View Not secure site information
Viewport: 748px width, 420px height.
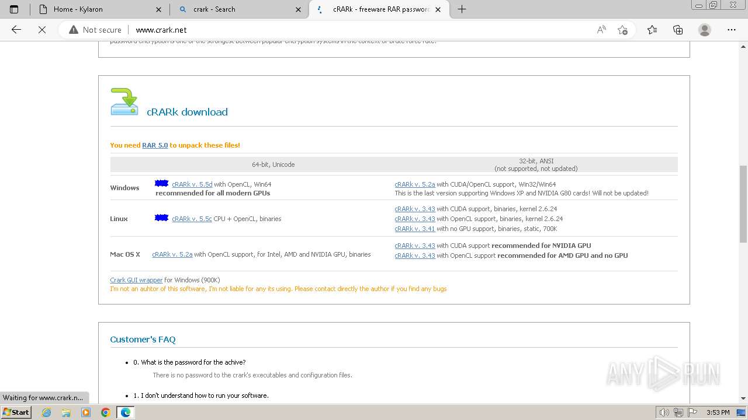[95, 30]
